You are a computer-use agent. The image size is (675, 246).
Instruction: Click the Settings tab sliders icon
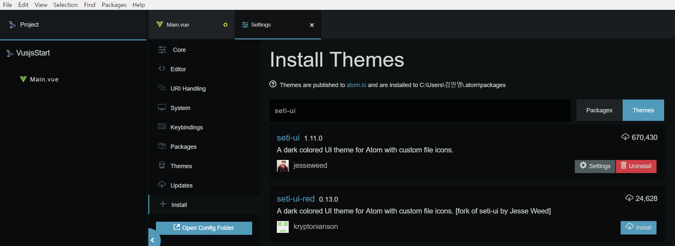245,25
